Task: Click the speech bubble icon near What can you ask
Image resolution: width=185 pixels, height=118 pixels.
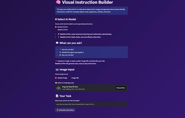Action: point(57,43)
